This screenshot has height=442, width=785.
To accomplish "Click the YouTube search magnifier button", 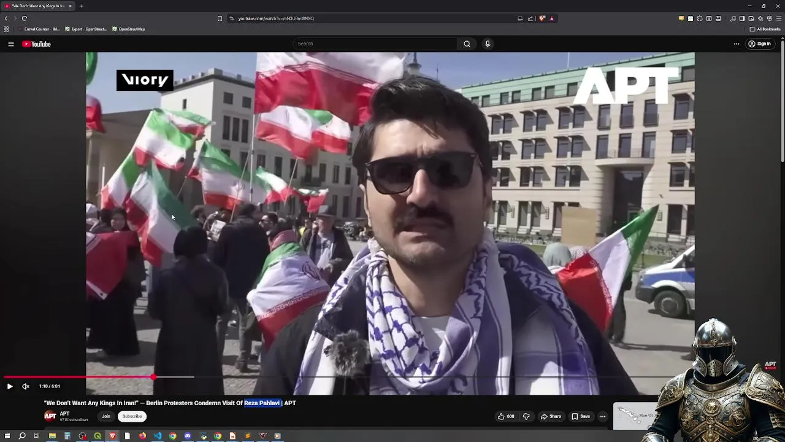I will [467, 44].
